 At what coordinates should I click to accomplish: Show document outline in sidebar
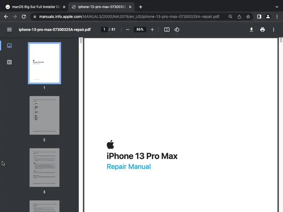point(9,62)
